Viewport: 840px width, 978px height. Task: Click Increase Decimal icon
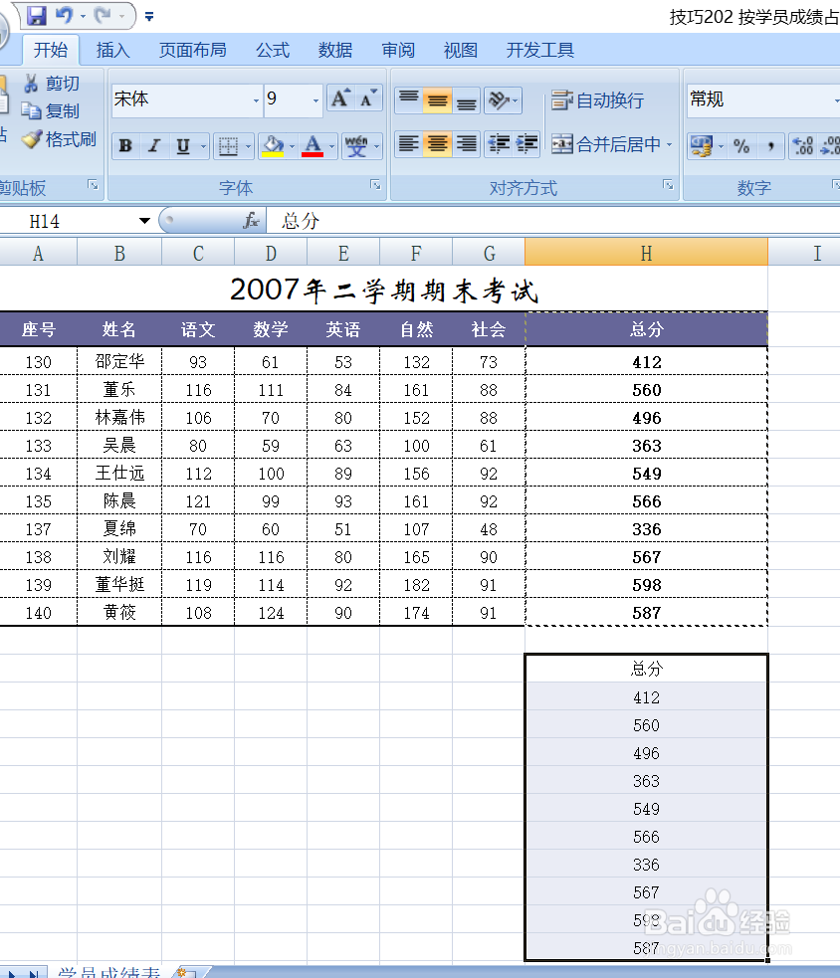[x=802, y=146]
